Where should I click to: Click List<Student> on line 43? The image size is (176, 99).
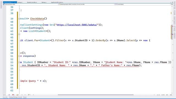point(38,31)
